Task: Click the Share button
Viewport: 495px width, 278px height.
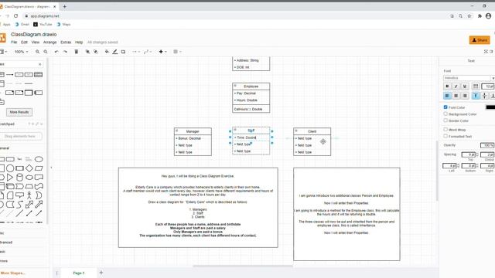Action: point(480,40)
